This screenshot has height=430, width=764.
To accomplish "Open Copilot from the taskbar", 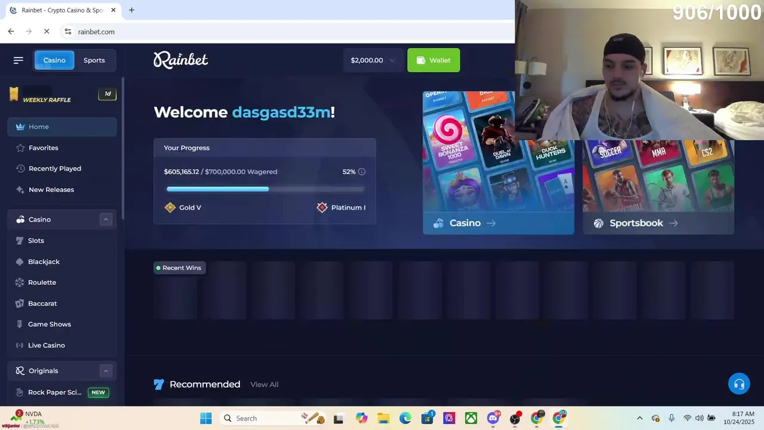I will [x=361, y=418].
